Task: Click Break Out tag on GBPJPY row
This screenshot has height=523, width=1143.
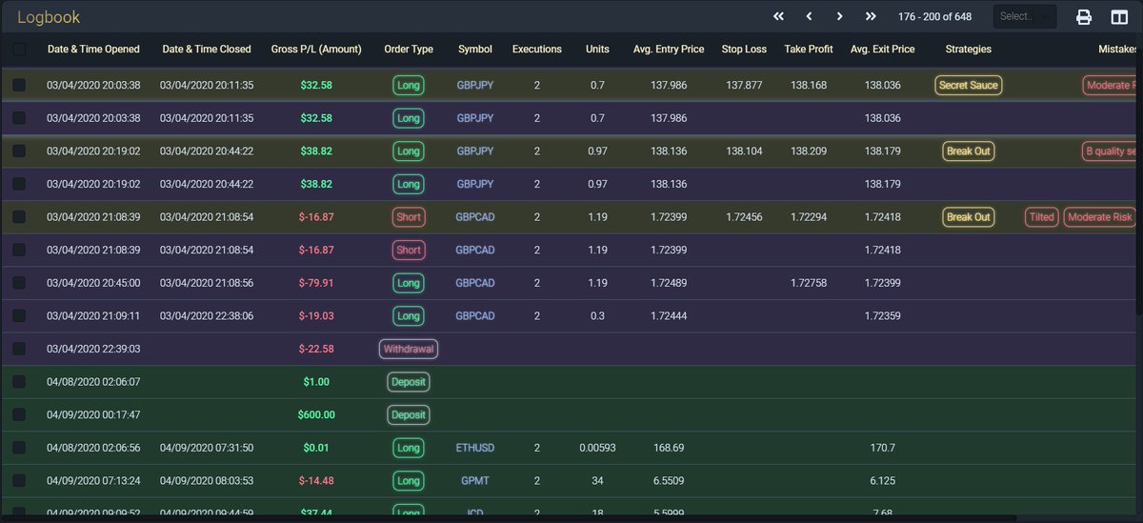Action: (969, 151)
